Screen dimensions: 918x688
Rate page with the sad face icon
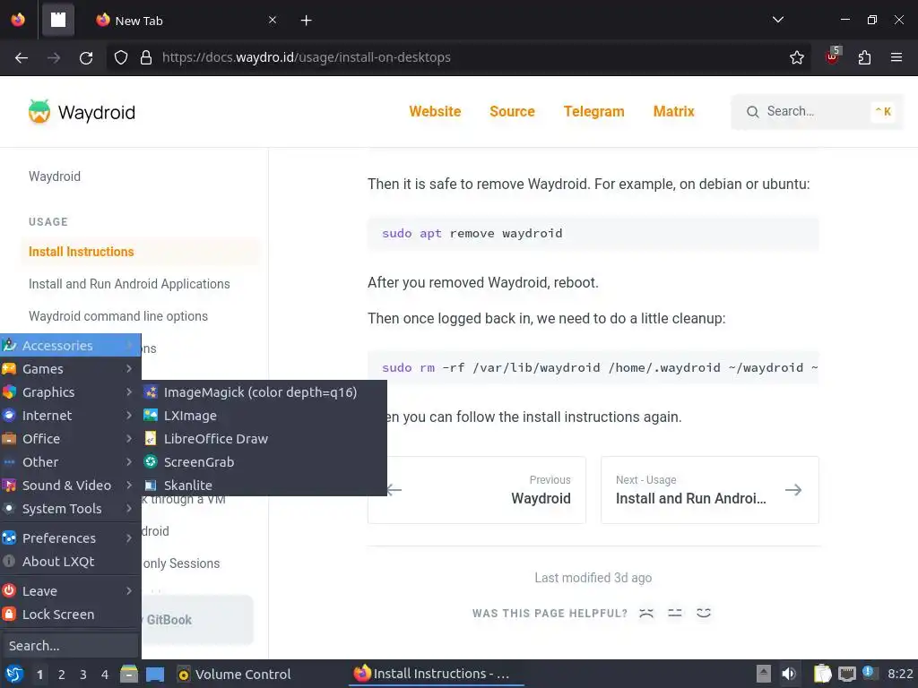tap(646, 613)
